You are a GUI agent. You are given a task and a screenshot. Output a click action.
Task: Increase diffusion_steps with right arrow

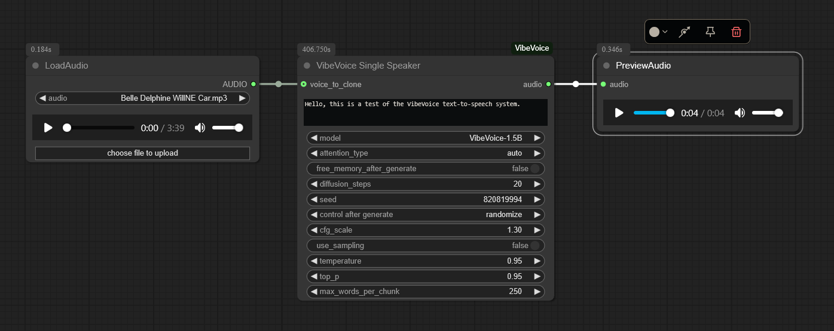tap(537, 184)
